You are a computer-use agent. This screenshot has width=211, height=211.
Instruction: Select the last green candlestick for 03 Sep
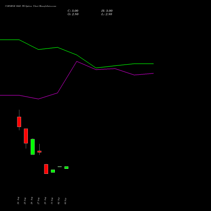point(66,168)
